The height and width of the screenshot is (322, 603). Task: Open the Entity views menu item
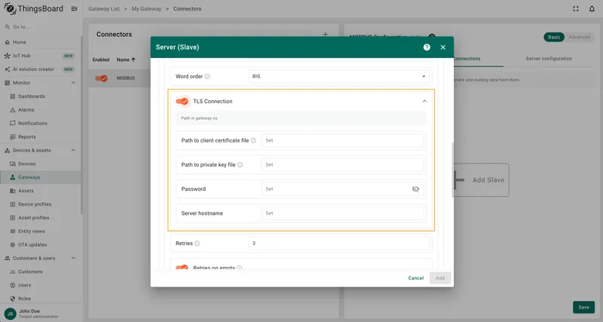(41, 232)
